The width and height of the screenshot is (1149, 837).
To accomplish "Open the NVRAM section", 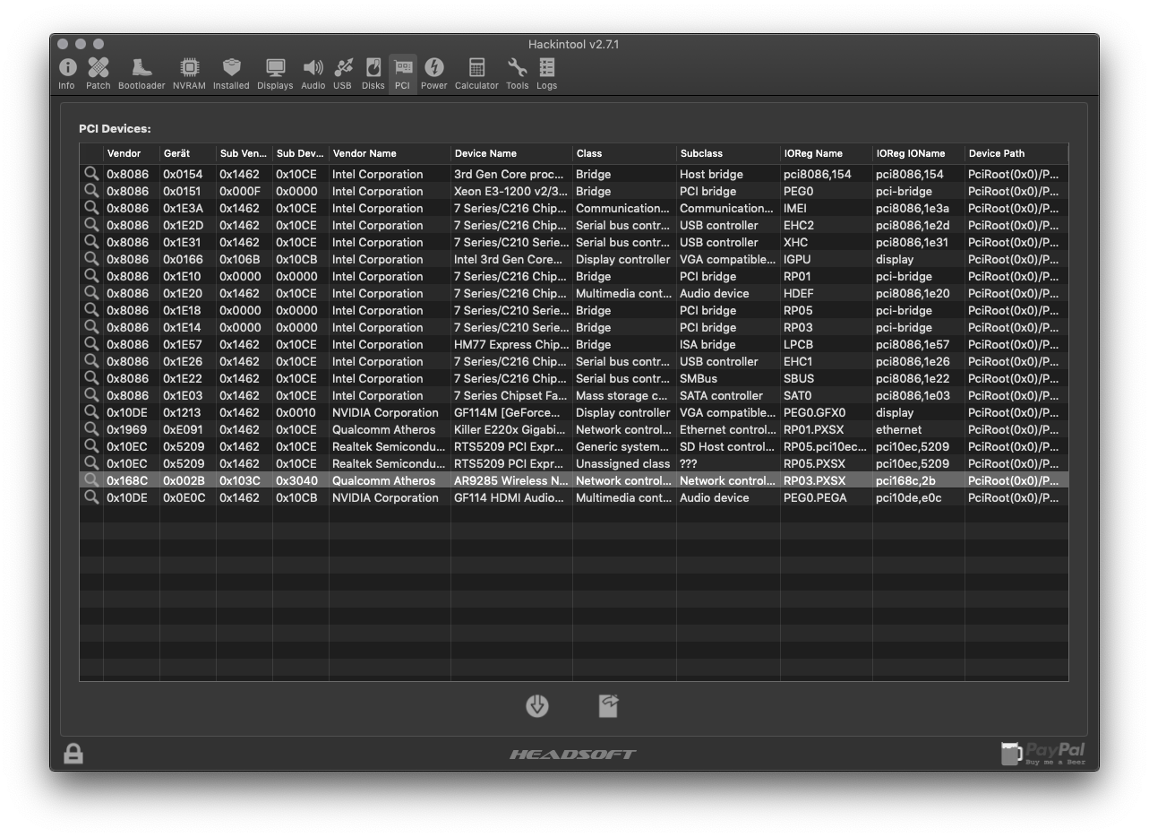I will pos(189,74).
